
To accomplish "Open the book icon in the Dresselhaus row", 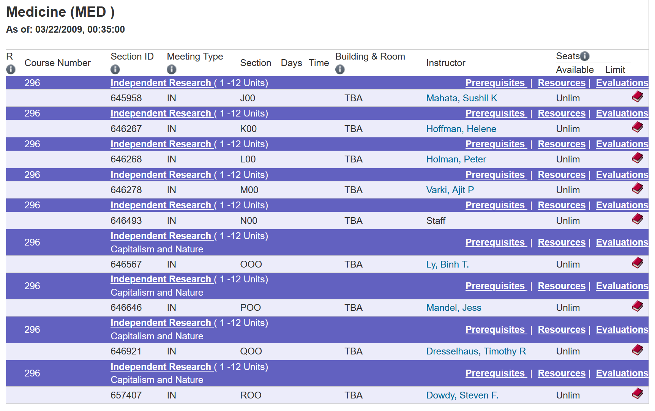I will pos(637,350).
